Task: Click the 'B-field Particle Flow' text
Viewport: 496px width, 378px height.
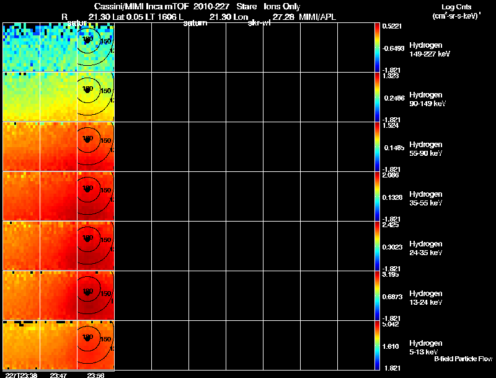Action: click(463, 359)
